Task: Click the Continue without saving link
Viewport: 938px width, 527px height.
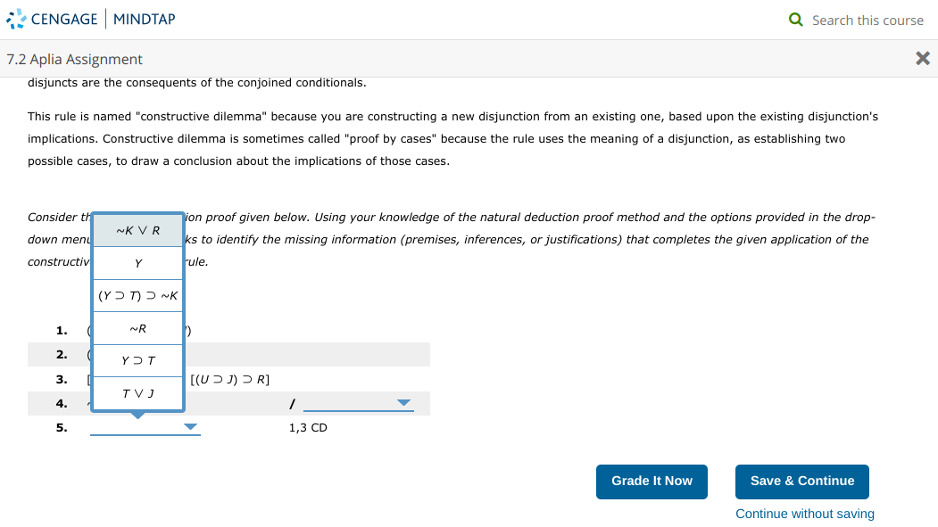Action: pyautogui.click(x=804, y=514)
